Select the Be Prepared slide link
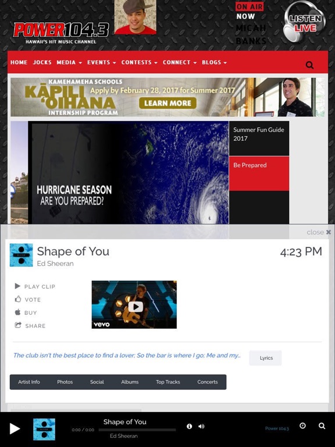335x447 pixels. point(259,173)
